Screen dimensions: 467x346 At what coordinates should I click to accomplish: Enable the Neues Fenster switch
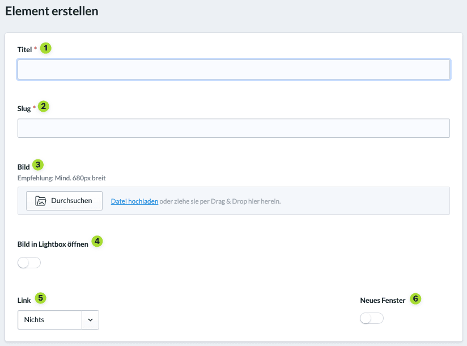click(371, 318)
